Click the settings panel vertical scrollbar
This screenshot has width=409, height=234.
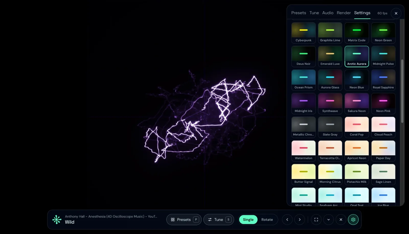tap(402, 91)
